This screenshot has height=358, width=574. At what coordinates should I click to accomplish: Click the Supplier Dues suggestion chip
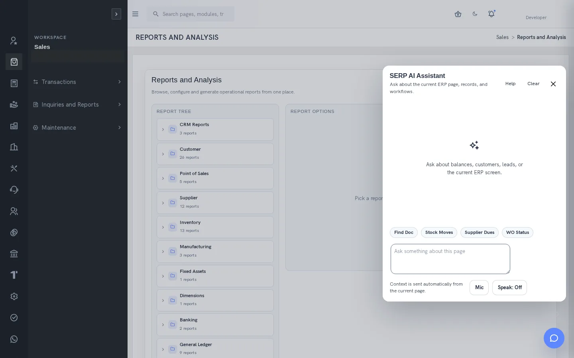480,233
